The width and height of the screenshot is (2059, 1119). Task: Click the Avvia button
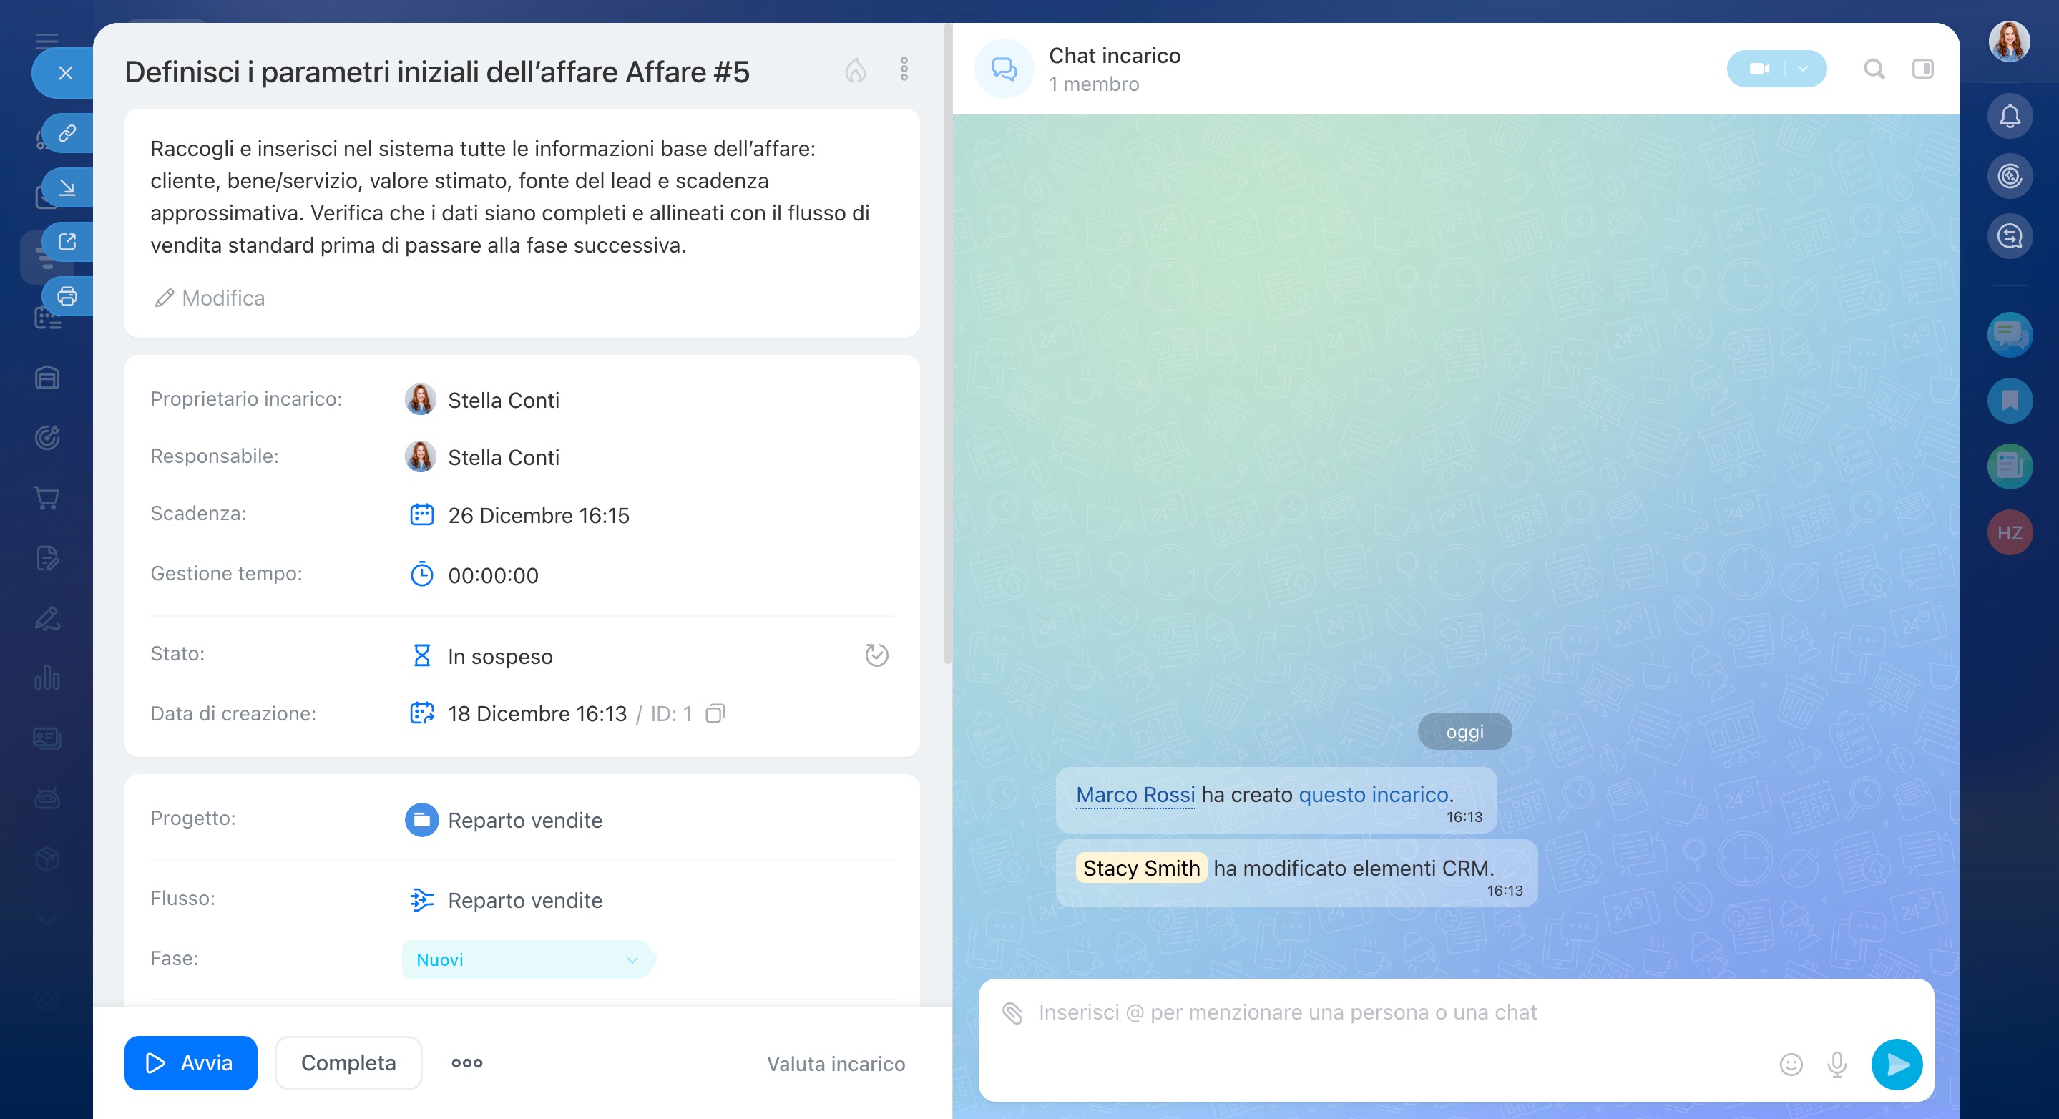tap(190, 1063)
